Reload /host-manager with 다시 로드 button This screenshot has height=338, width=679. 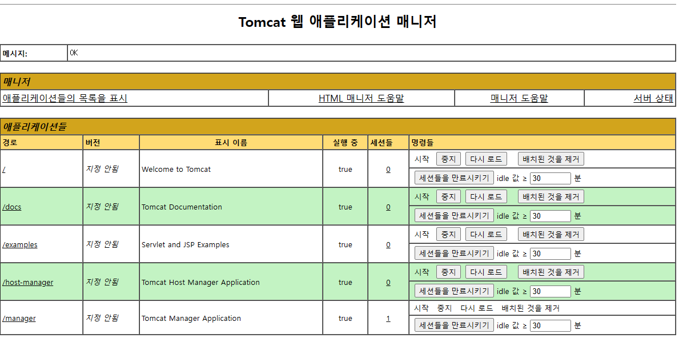(486, 272)
